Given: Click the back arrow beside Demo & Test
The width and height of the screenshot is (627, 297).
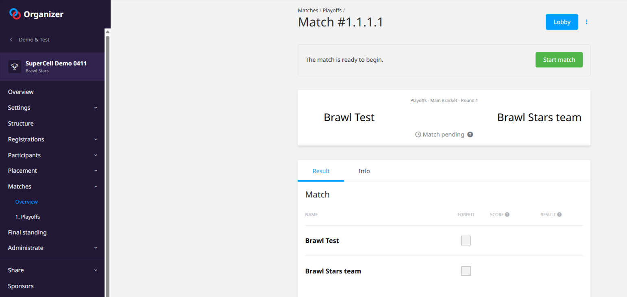Looking at the screenshot, I should pyautogui.click(x=11, y=40).
